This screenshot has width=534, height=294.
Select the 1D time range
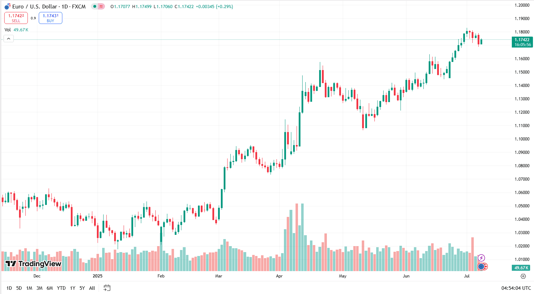click(x=9, y=288)
